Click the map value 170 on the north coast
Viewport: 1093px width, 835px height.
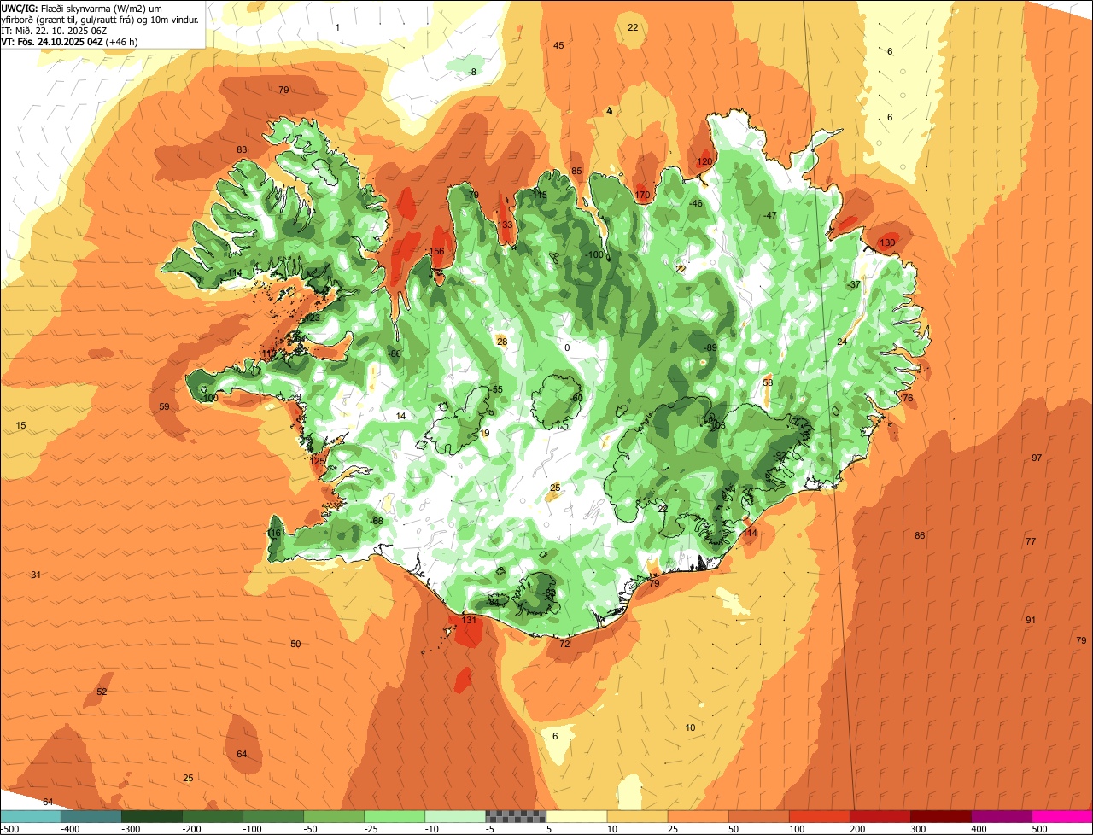pyautogui.click(x=643, y=196)
